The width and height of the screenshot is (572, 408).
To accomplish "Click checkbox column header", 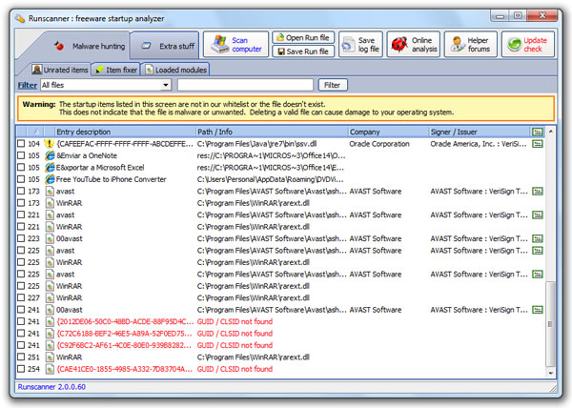I will click(21, 132).
